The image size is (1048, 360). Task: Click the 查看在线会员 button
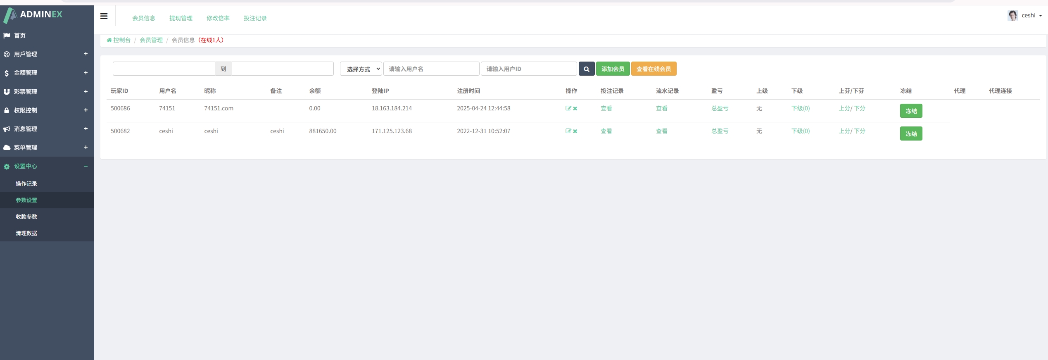[x=654, y=69]
